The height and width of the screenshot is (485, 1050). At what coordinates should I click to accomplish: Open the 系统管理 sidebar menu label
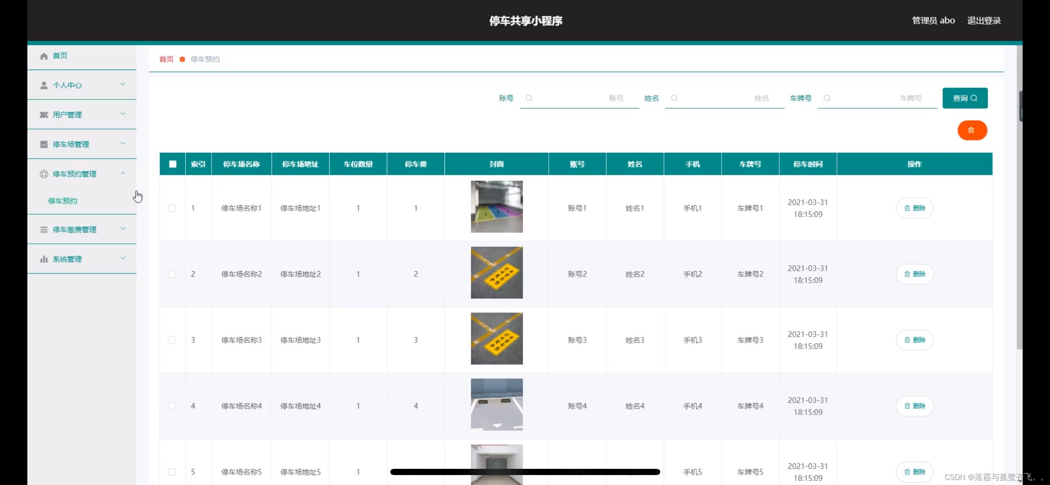coord(67,259)
